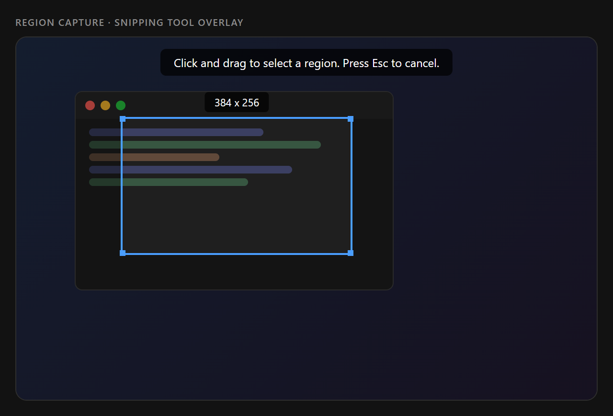Click the bottom-right selection resize handle
This screenshot has width=613, height=416.
pyautogui.click(x=351, y=253)
